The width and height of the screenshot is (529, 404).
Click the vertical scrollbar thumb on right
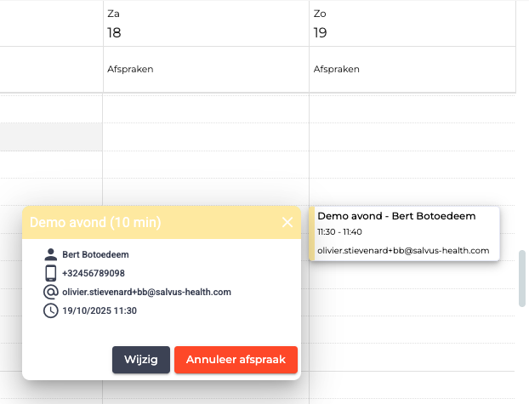522,278
